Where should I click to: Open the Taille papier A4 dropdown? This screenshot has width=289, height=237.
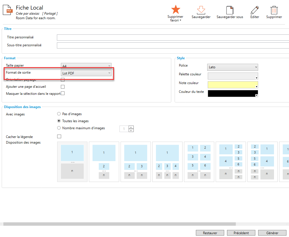(86, 66)
